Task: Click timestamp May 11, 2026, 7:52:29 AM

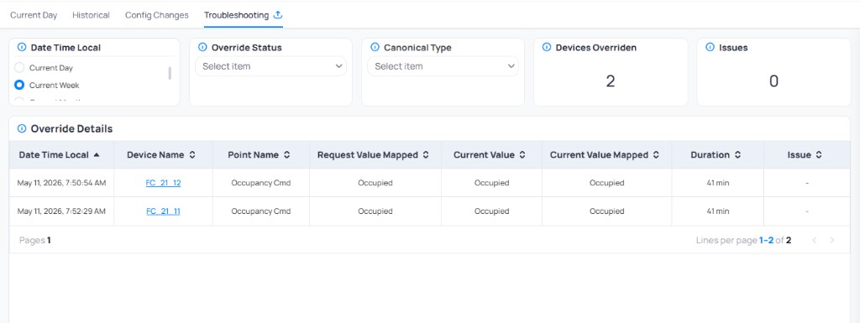Action: point(61,211)
